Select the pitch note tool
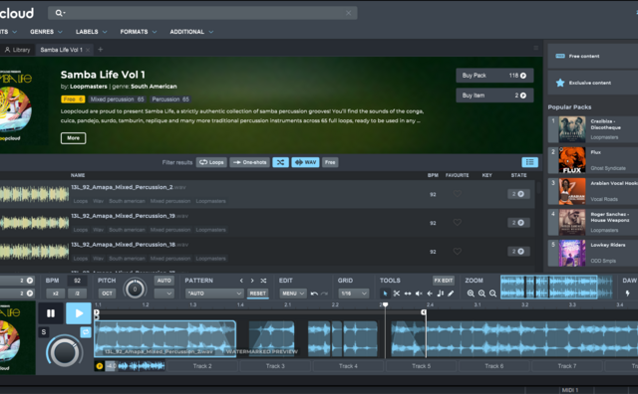The image size is (638, 394). point(441,294)
